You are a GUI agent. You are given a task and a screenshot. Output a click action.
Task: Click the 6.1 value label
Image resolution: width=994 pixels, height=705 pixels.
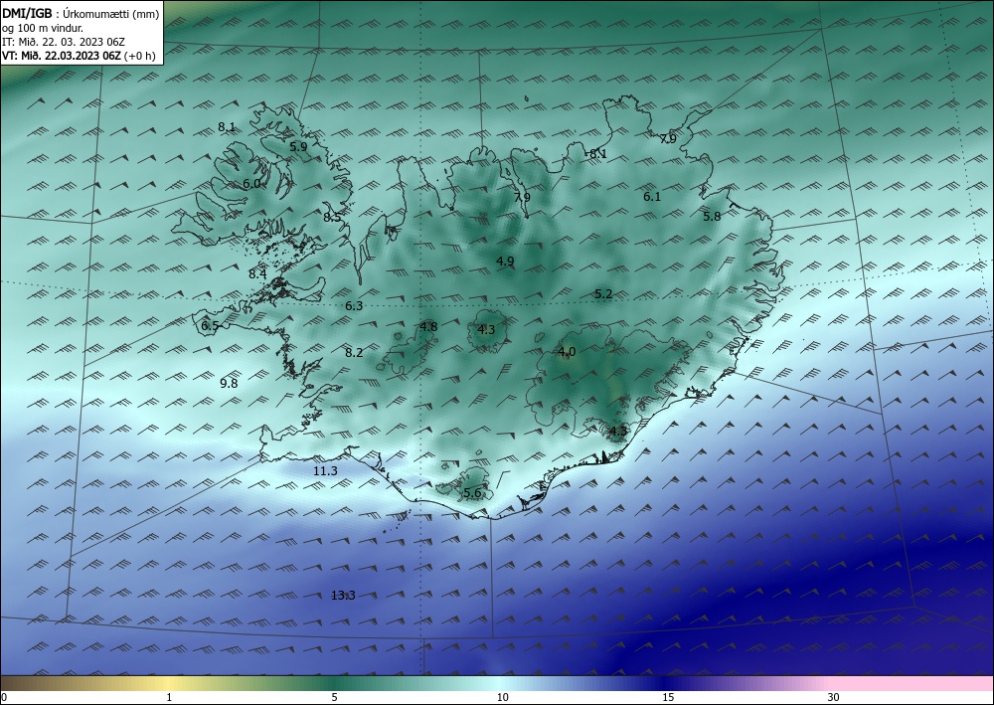(x=652, y=197)
